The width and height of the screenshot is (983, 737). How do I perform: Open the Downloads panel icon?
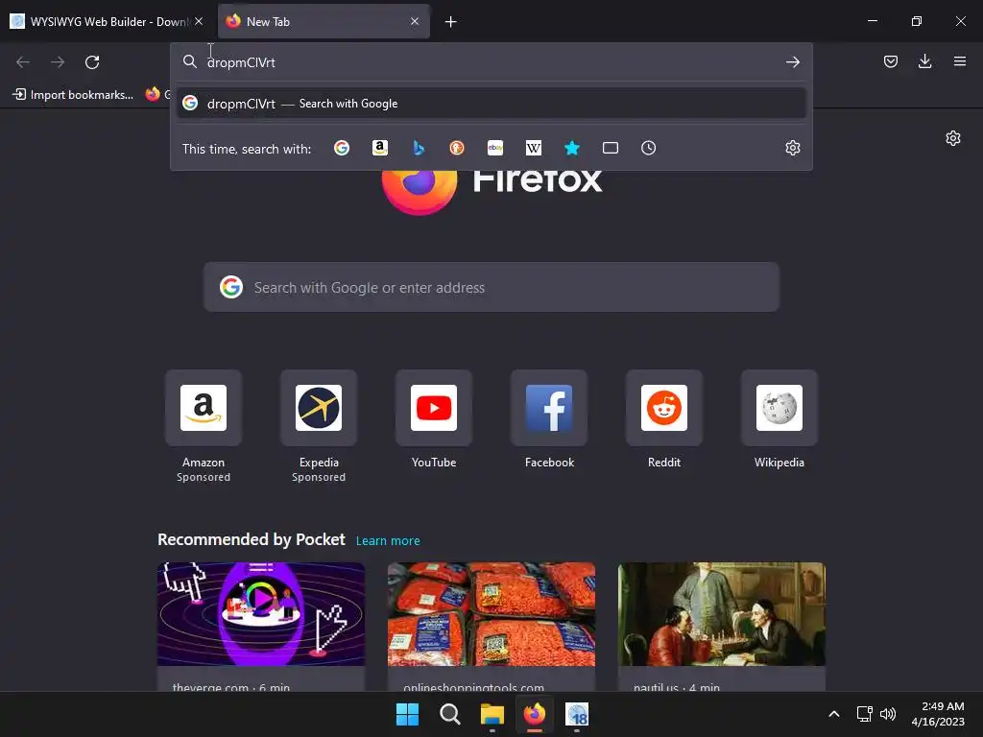924,61
